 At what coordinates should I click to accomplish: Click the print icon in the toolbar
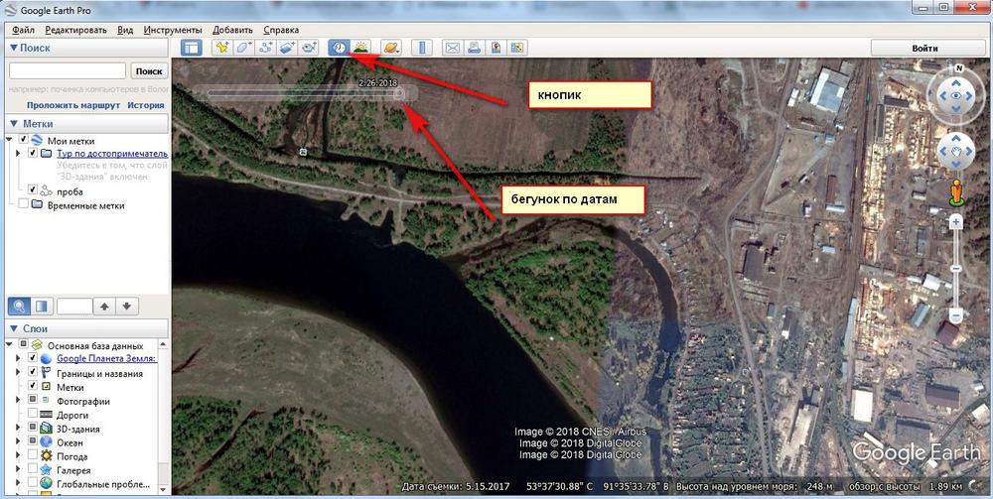[474, 48]
